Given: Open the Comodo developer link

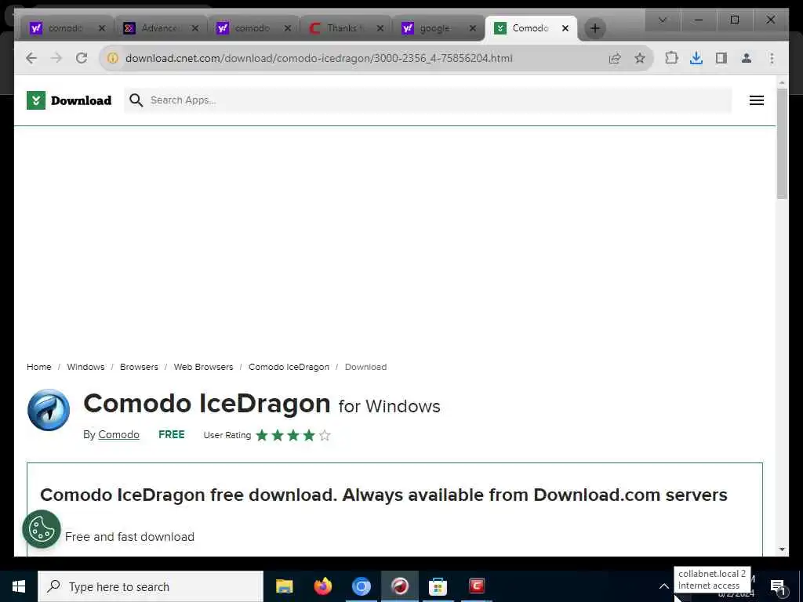Looking at the screenshot, I should pyautogui.click(x=119, y=434).
